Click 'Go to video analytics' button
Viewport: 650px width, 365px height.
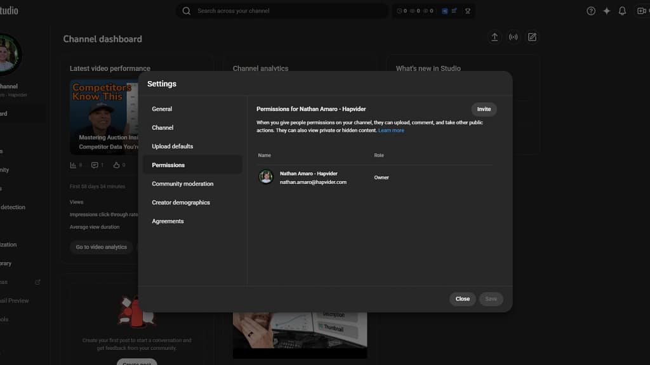pos(101,247)
